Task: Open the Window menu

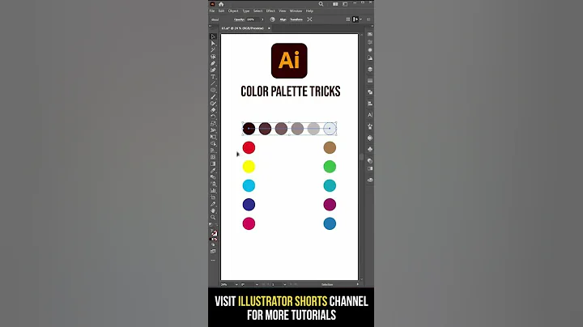Action: click(x=296, y=11)
